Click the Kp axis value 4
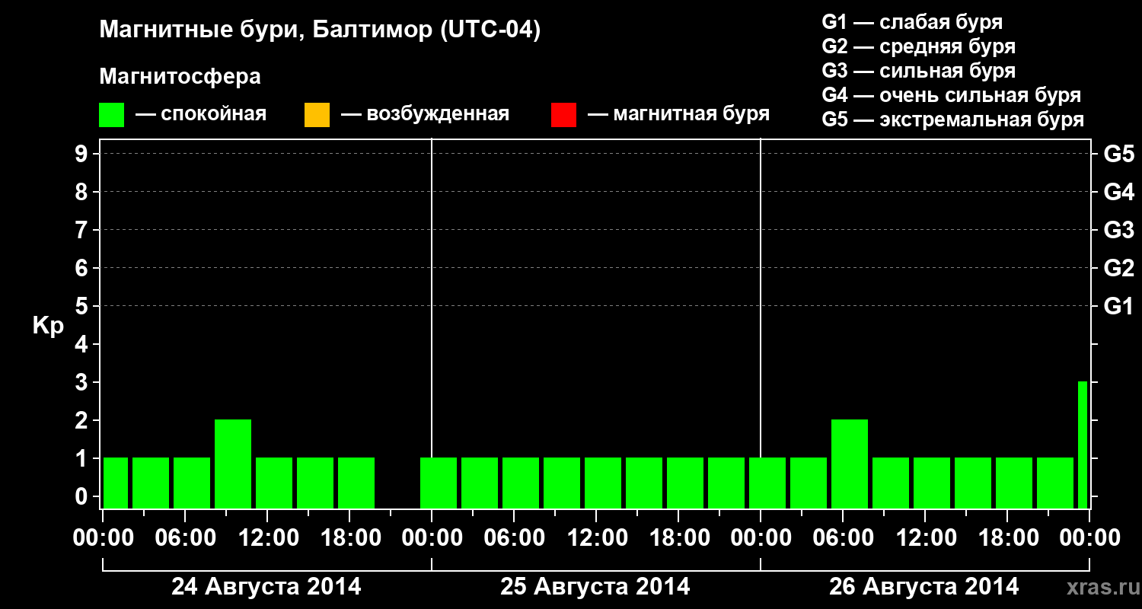Screen dimensions: 1142x609 83,344
